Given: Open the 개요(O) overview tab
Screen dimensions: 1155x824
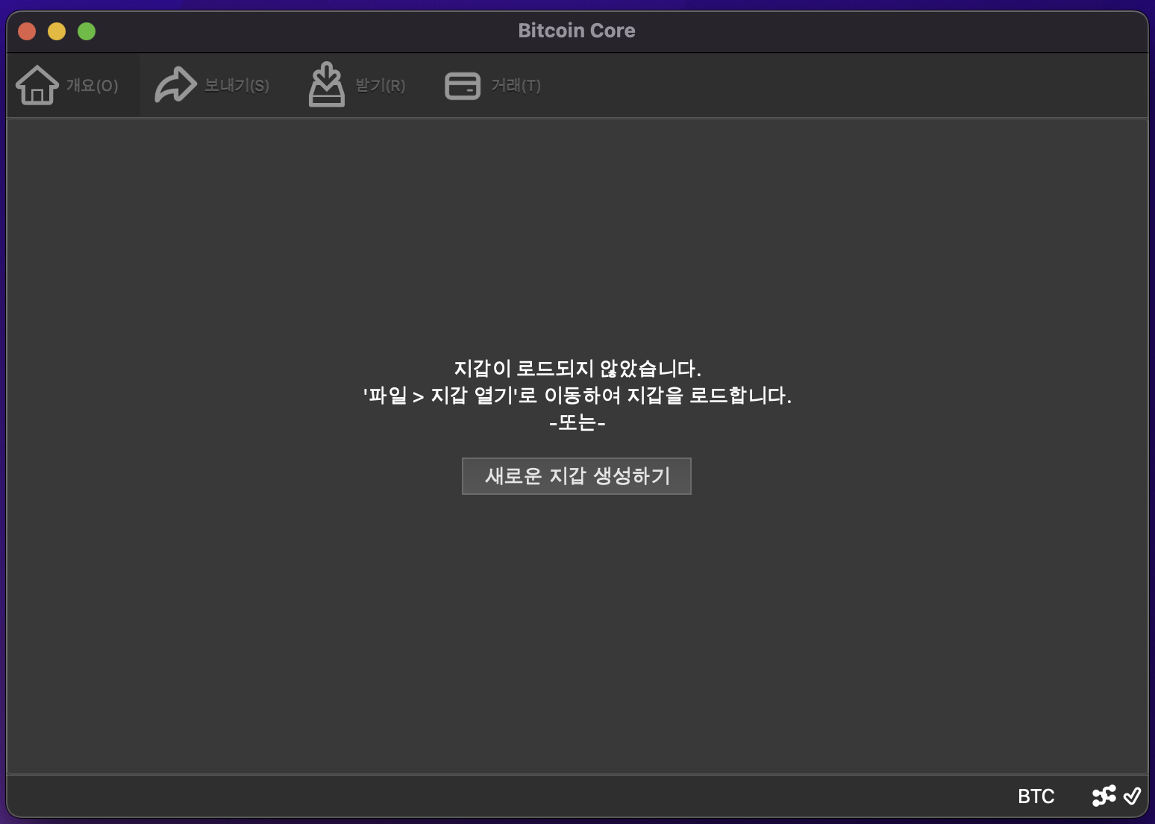Looking at the screenshot, I should coord(73,85).
